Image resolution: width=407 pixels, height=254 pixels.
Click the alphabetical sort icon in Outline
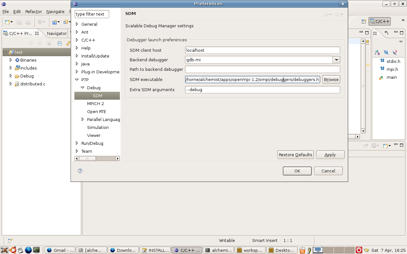tap(377, 52)
